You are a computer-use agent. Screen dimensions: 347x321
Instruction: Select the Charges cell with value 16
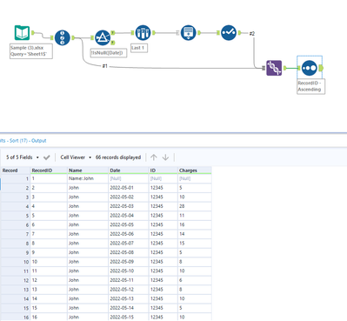(195, 224)
